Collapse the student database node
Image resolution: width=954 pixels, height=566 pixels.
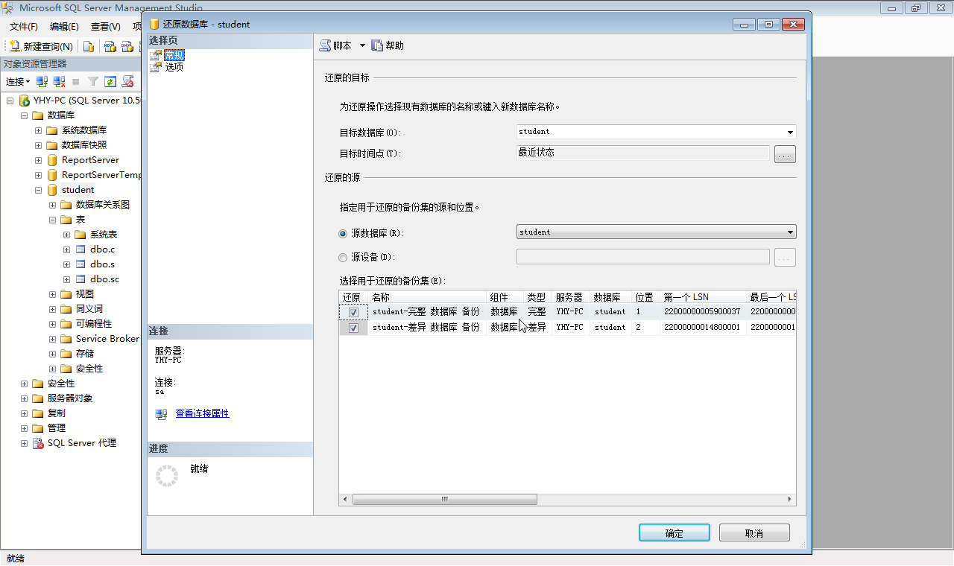coord(38,190)
